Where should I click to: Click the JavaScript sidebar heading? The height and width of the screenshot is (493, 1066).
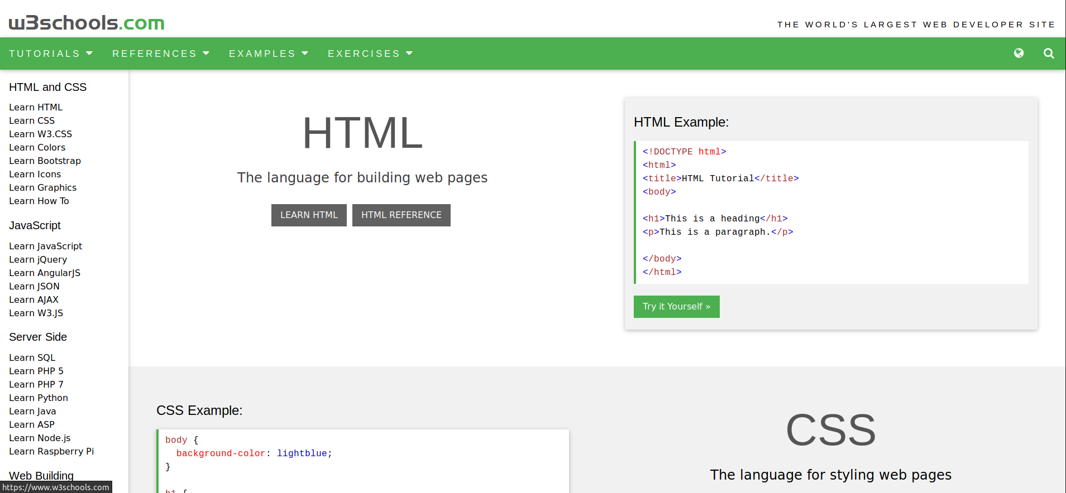point(35,225)
